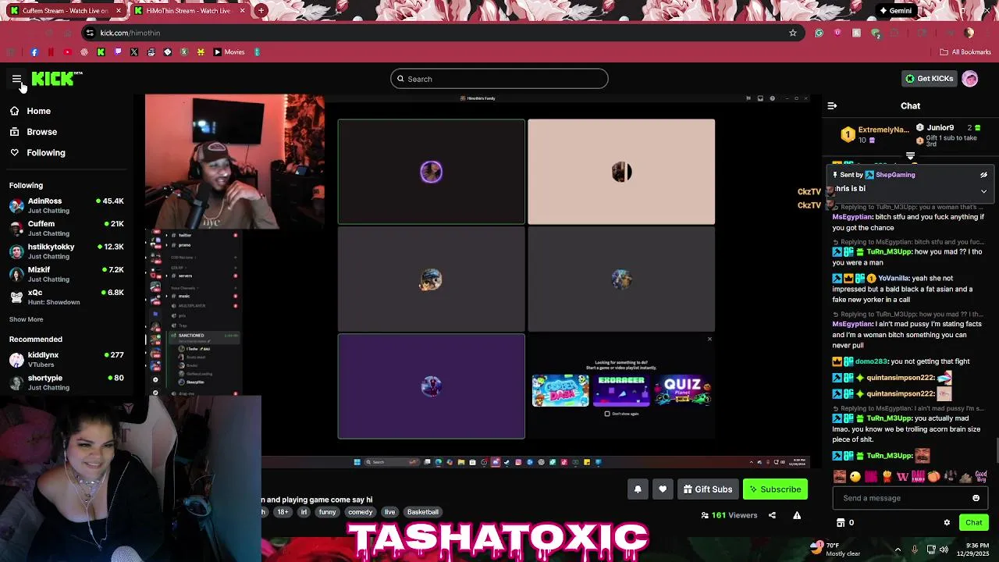Image resolution: width=999 pixels, height=562 pixels.
Task: Collapse the chat panel with the arrow icon
Action: coord(832,105)
